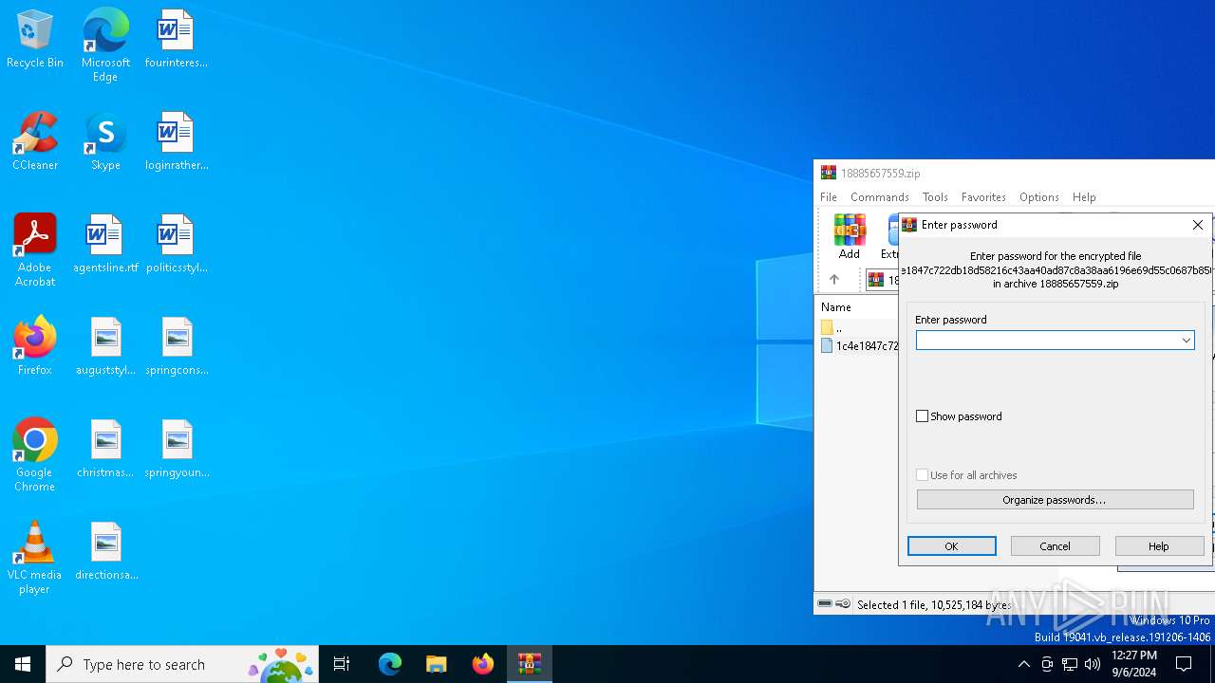Open the Tools menu in WinRAR
This screenshot has width=1215, height=683.
[x=935, y=197]
